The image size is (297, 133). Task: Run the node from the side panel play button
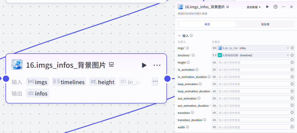click(268, 7)
